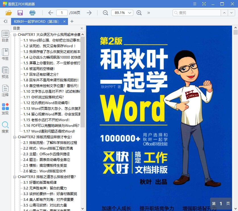Screen dimensions: 238x211
Task: Open outline entry 1.12 拉仇恨的Word自动编号
Action: (x=46, y=103)
